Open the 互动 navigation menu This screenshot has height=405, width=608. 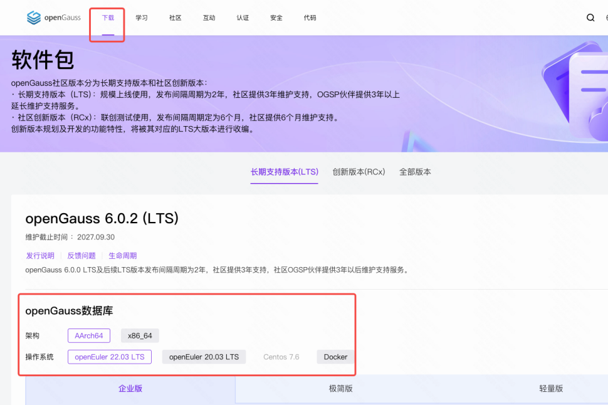pyautogui.click(x=209, y=18)
